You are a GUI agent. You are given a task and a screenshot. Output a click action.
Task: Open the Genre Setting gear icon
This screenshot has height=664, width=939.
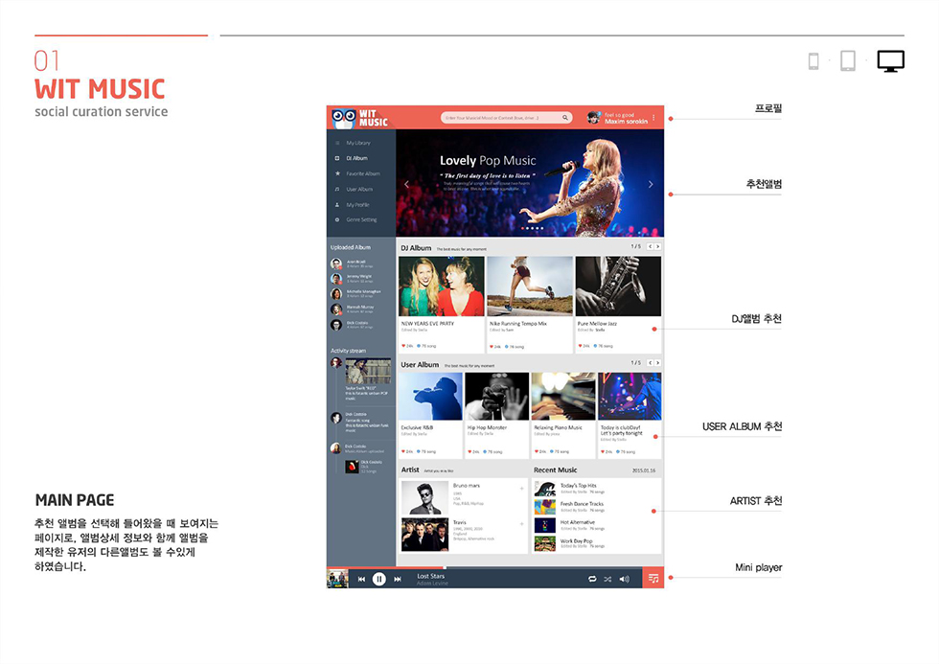pyautogui.click(x=336, y=220)
